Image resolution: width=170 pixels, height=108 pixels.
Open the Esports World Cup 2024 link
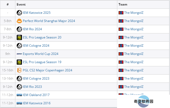pos(41,54)
